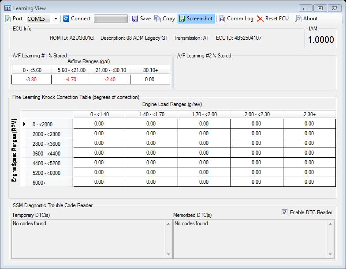
Task: Expand the COM15 port dropdown arrow
Action: click(56, 19)
